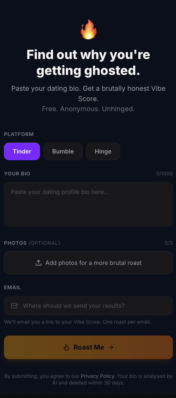Select the Tinder platform option
Image resolution: width=176 pixels, height=398 pixels.
(x=22, y=151)
